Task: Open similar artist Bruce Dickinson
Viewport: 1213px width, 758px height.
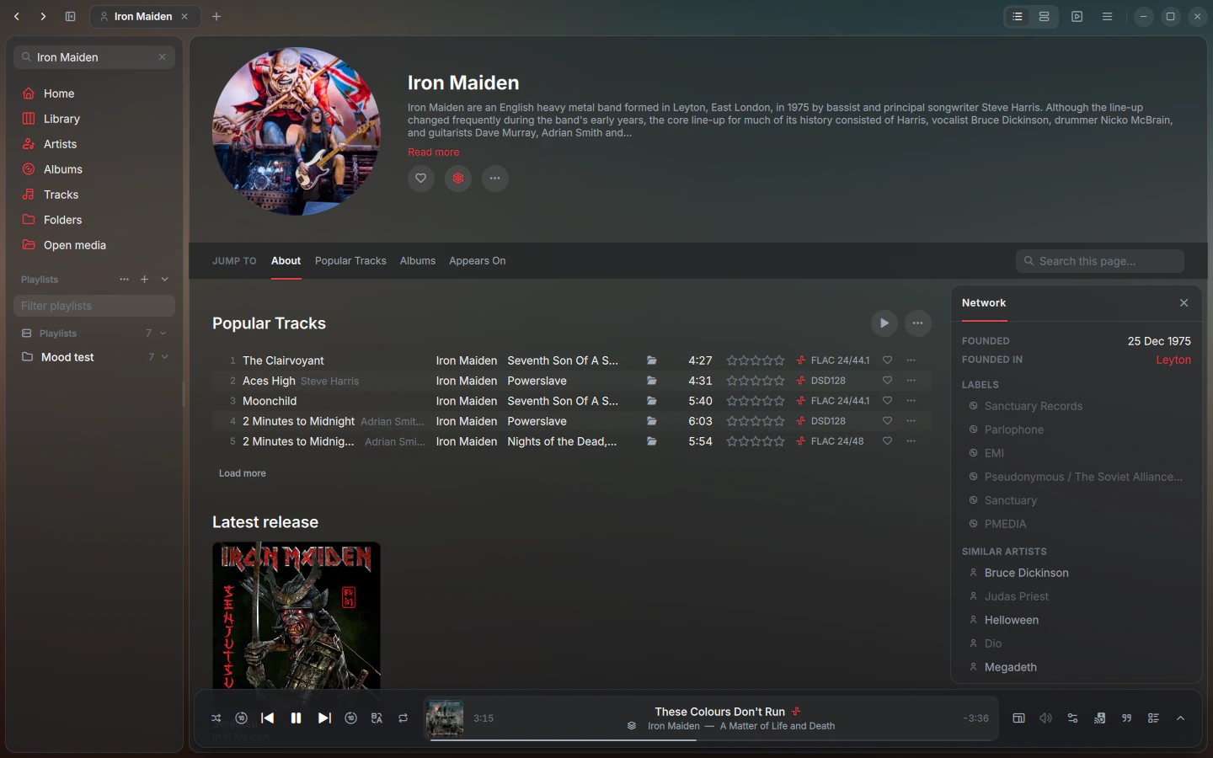Action: tap(1026, 573)
